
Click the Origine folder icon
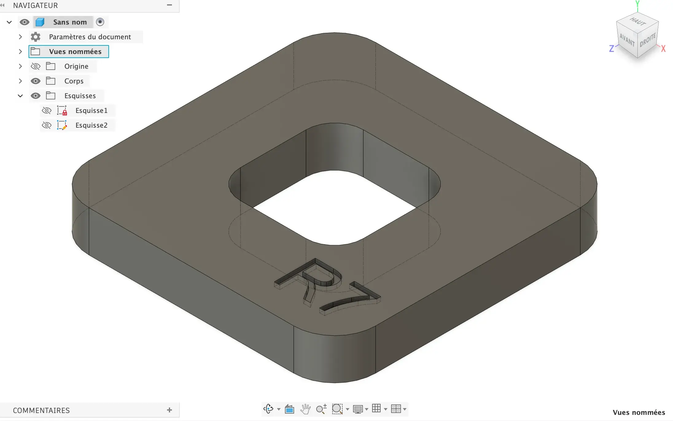pyautogui.click(x=51, y=66)
